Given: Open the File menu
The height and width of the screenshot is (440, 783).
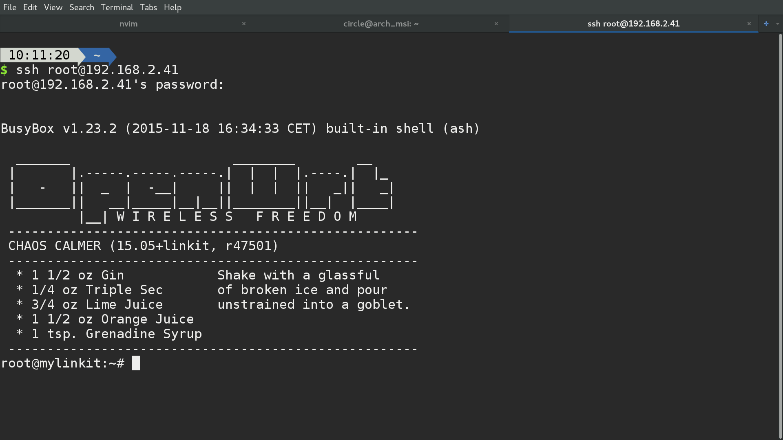Looking at the screenshot, I should [10, 7].
